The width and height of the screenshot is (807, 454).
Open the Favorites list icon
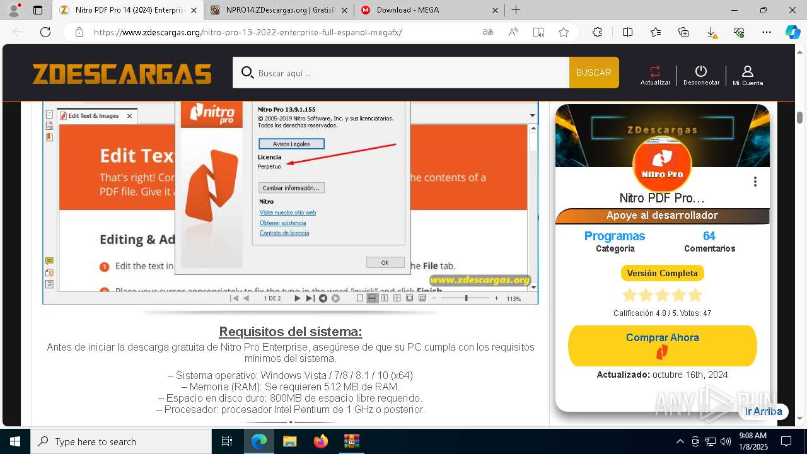(x=656, y=32)
